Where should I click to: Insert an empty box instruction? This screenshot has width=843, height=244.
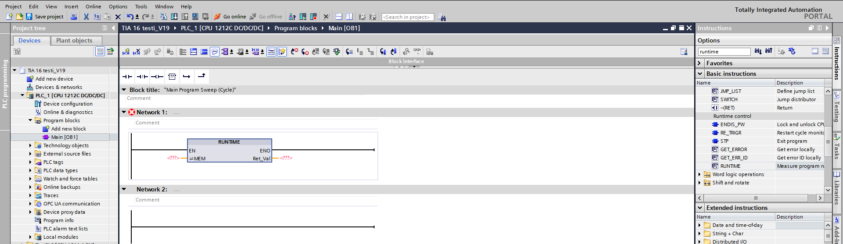click(x=172, y=77)
